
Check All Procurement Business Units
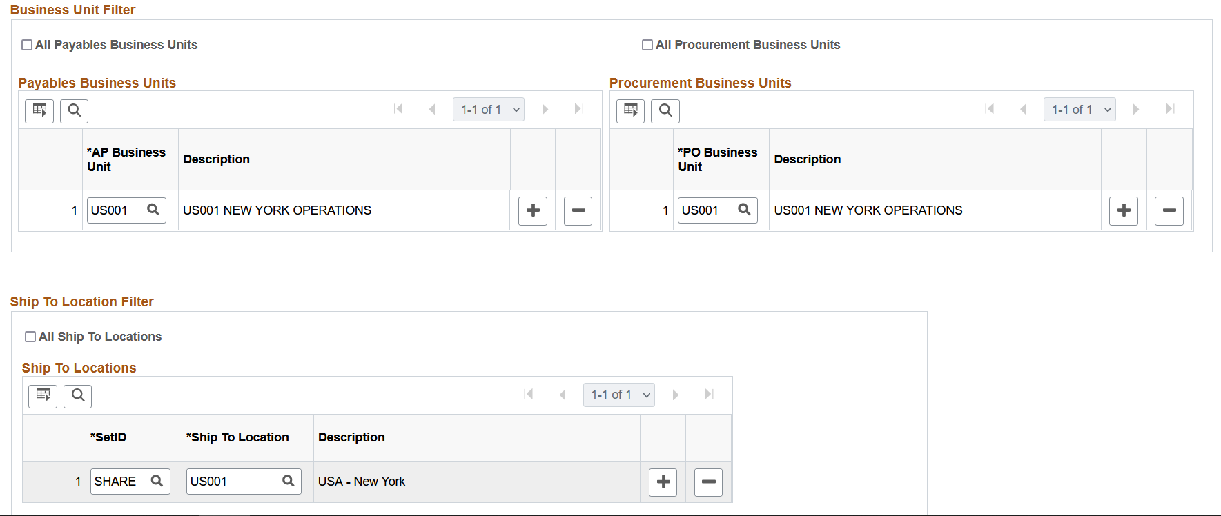coord(647,45)
